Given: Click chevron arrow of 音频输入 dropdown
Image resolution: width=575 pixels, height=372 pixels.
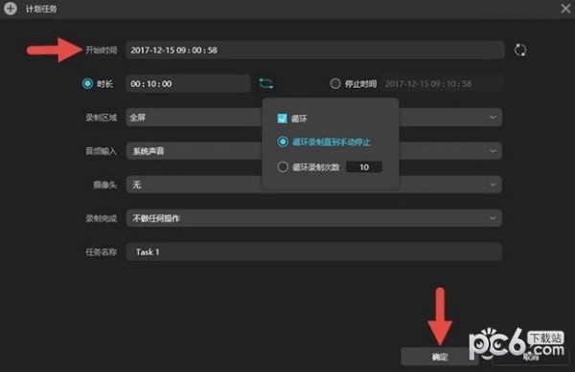Looking at the screenshot, I should [x=493, y=151].
